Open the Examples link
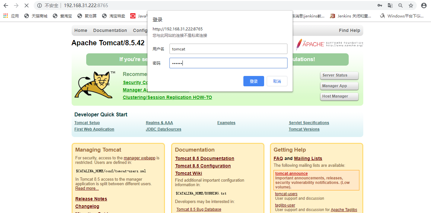The height and width of the screenshot is (213, 431). tap(227, 123)
